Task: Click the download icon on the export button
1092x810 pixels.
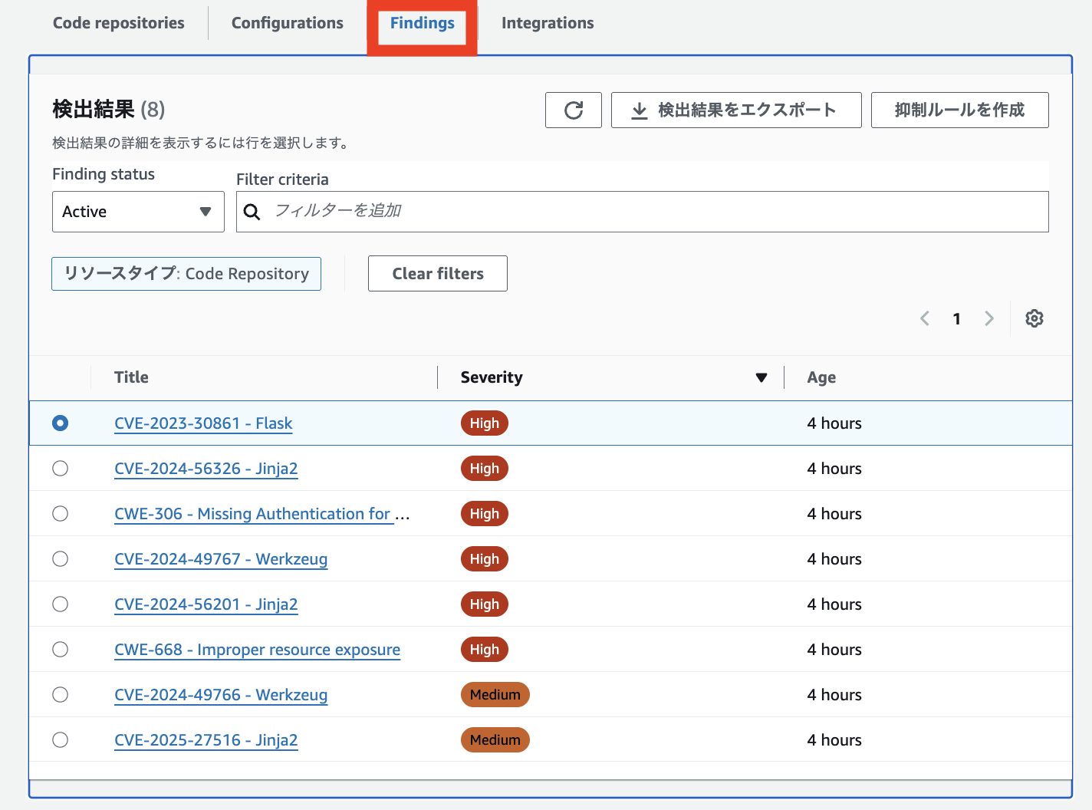Action: (x=638, y=110)
